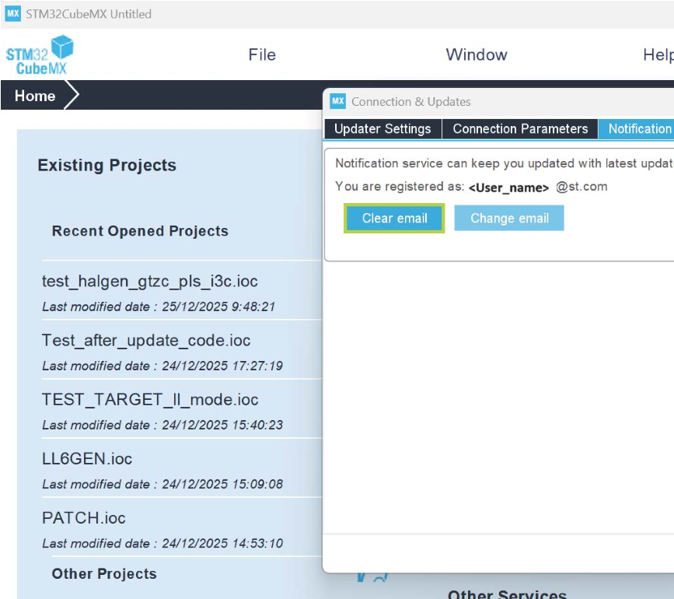Open PATCH.ioc recent project
Viewport: 674px width, 599px height.
pos(84,518)
